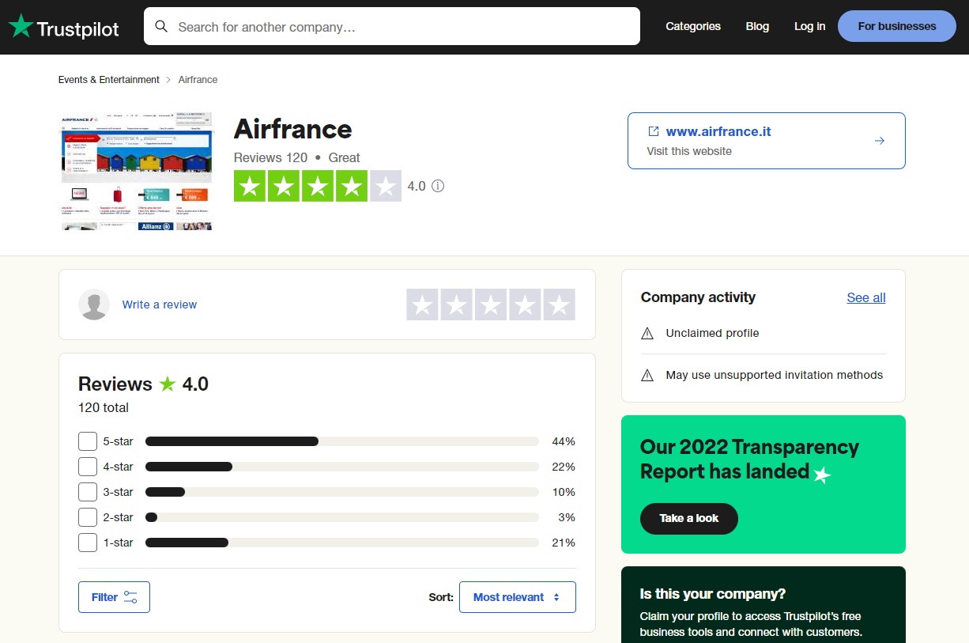Click the 3-star 10% progress bar
Viewport: 969px width, 643px height.
pyautogui.click(x=341, y=492)
